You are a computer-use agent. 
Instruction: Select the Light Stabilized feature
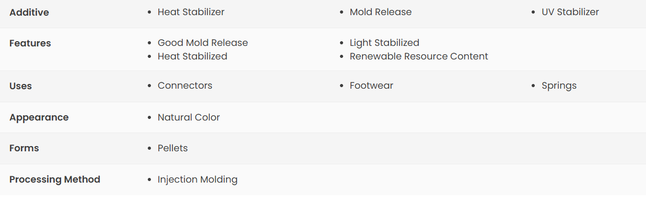[x=384, y=43]
